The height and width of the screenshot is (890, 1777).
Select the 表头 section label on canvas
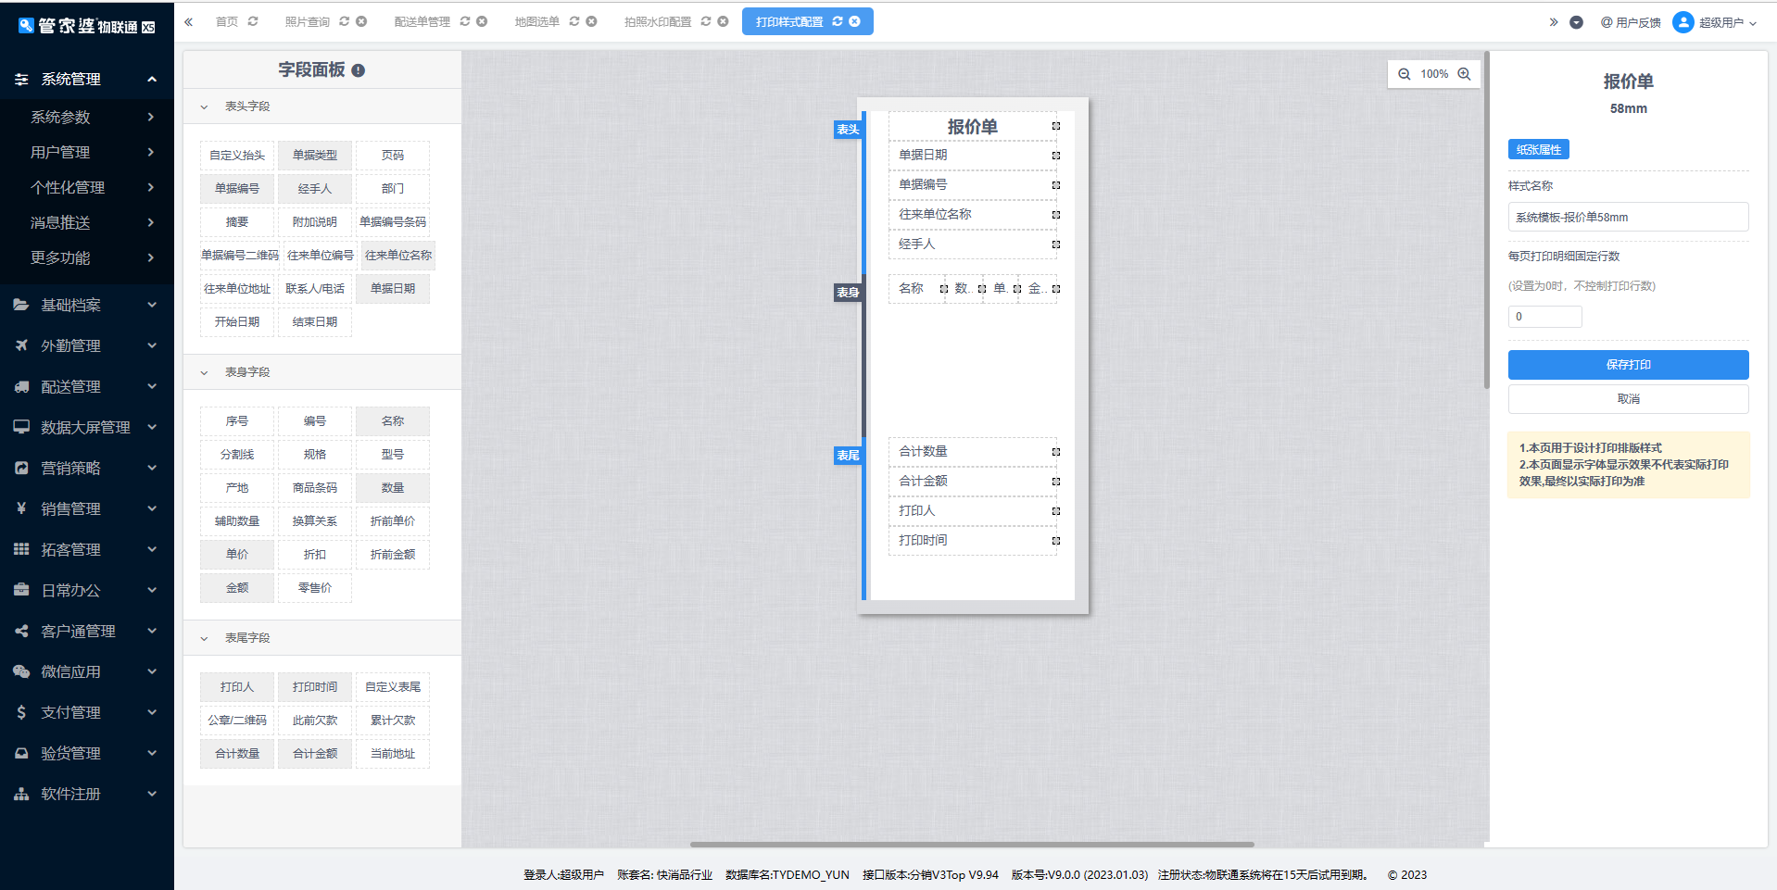click(x=848, y=130)
